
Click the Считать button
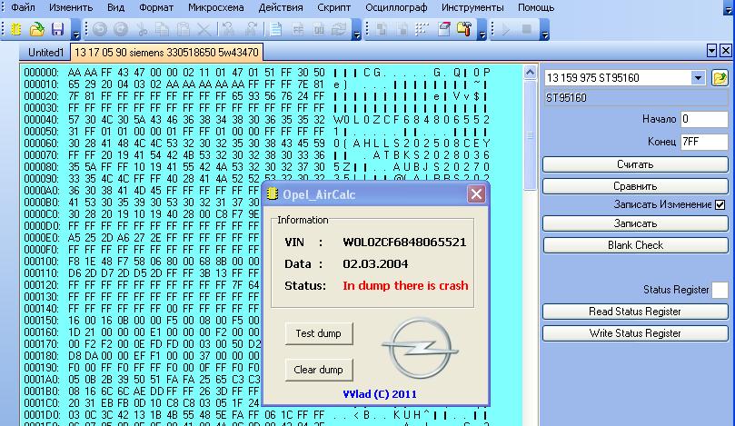click(x=635, y=164)
